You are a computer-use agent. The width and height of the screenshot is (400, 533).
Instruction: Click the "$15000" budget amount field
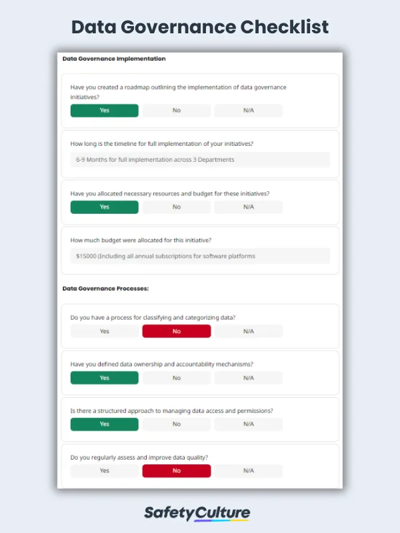pos(200,255)
